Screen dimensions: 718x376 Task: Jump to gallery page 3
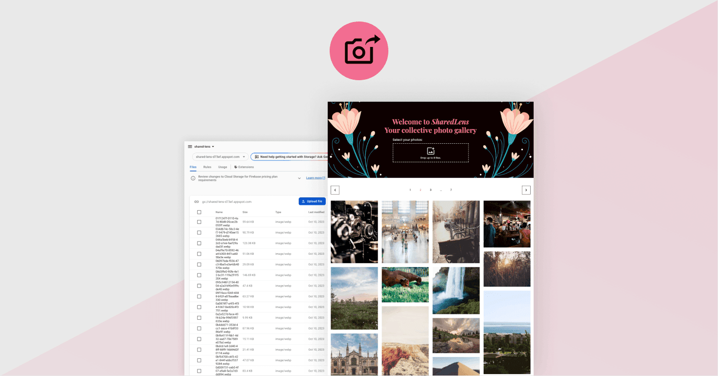coord(430,190)
